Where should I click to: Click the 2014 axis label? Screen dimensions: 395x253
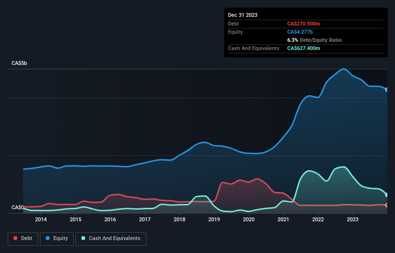(41, 219)
